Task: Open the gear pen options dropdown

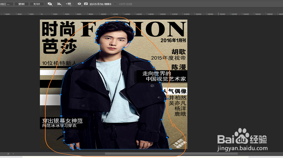Action: (x=80, y=4)
